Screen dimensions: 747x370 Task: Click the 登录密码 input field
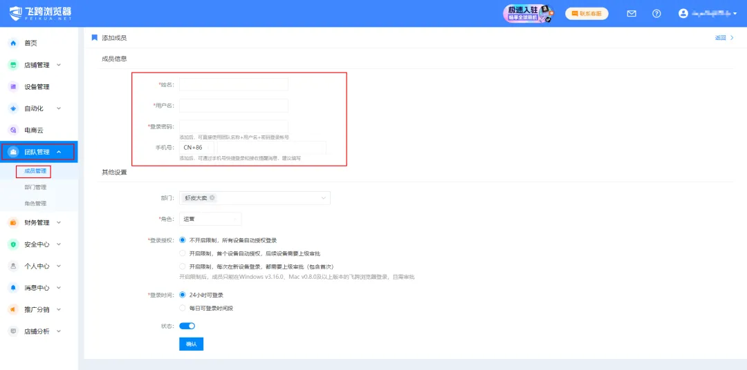pos(234,126)
